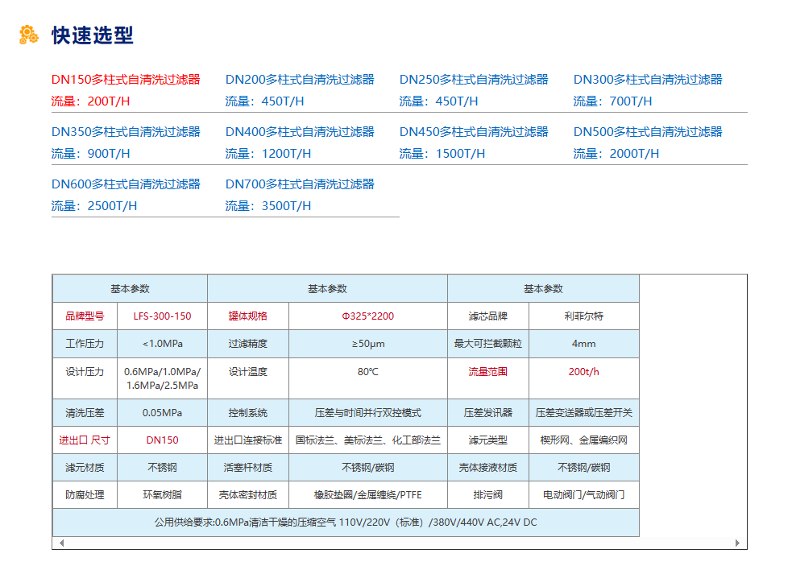Image resolution: width=792 pixels, height=570 pixels.
Task: Open the DN700多柱式自清洗过滤器 page
Action: [x=301, y=184]
